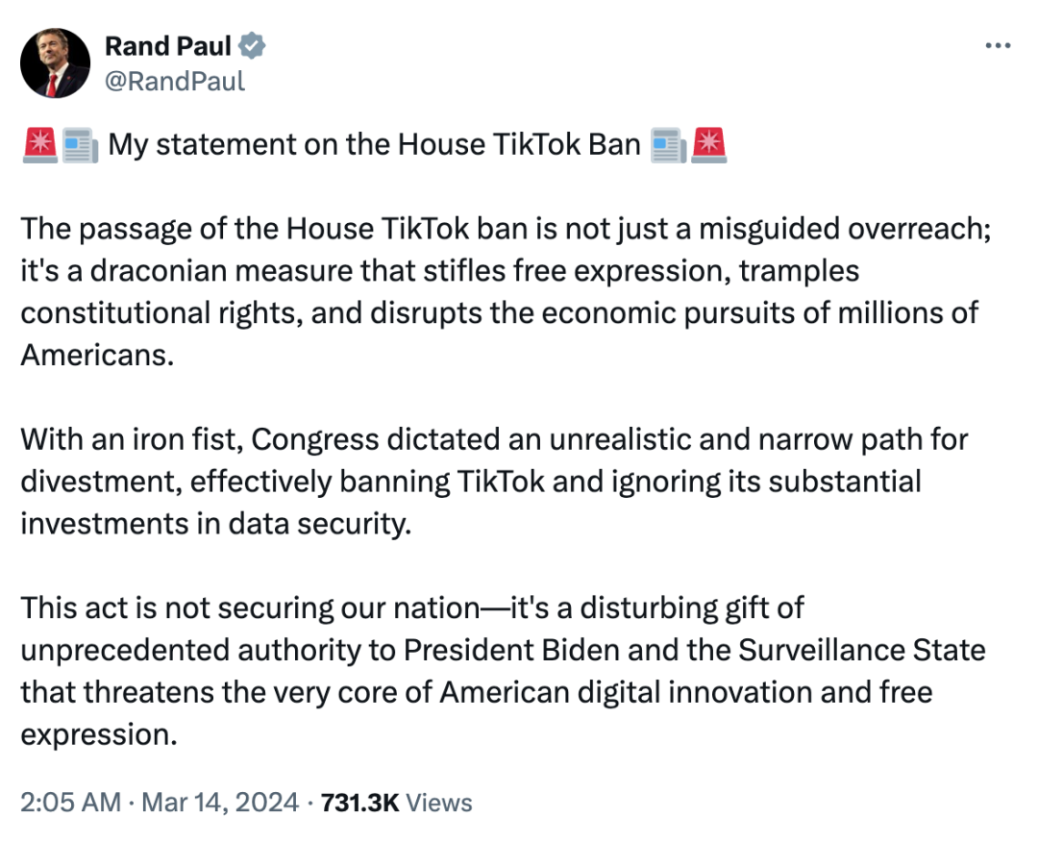Open the @RandPaul handle link
The height and width of the screenshot is (843, 1038).
(x=174, y=81)
